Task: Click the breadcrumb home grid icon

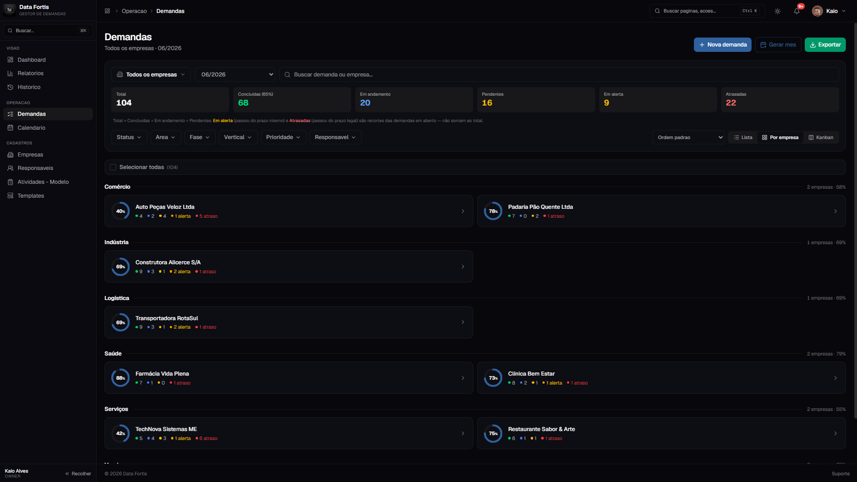Action: tap(107, 11)
